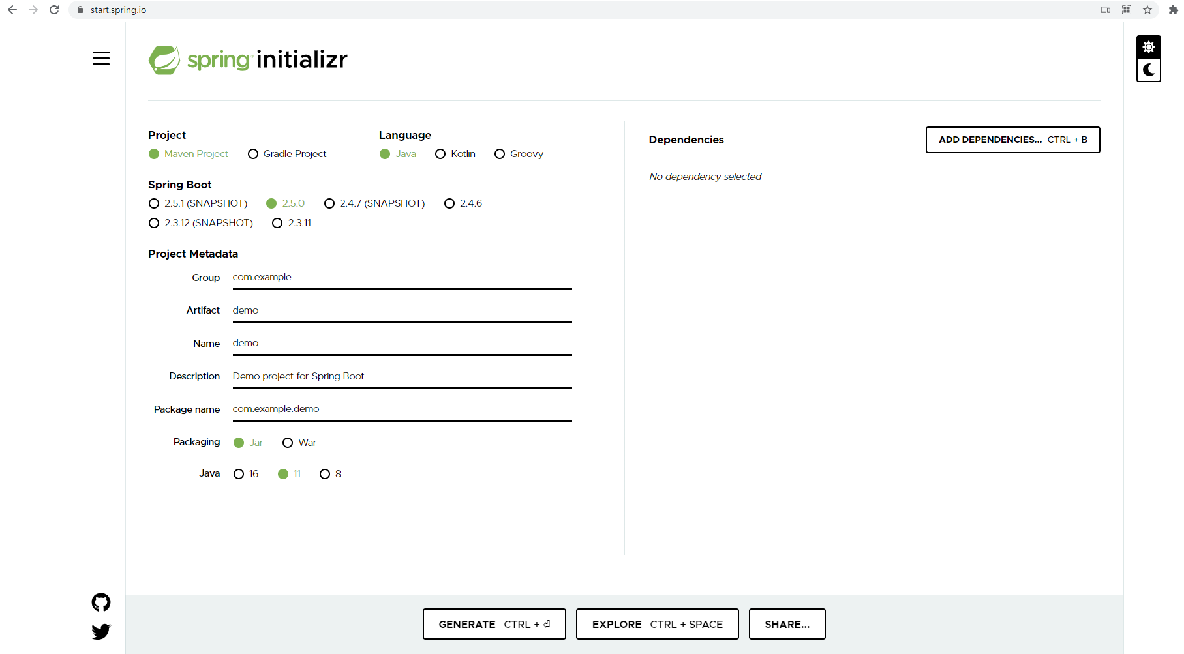This screenshot has width=1184, height=654.
Task: Open the Twitter link icon
Action: click(101, 631)
